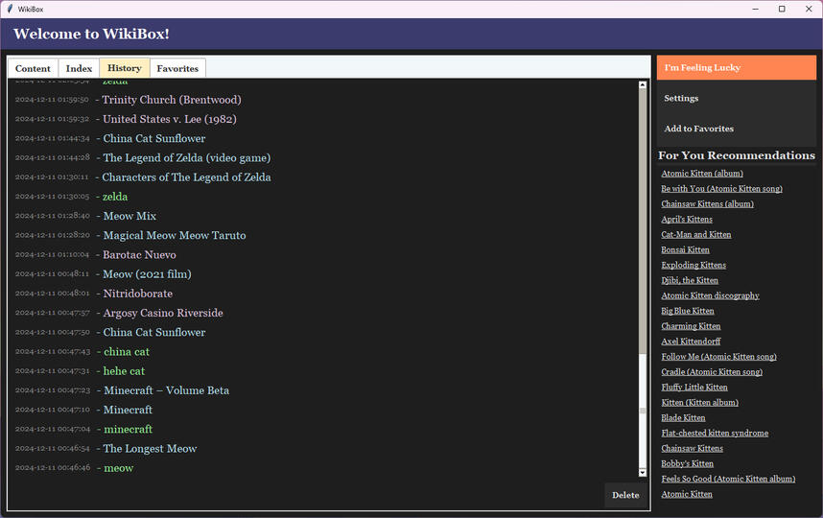Click the scrollbar up arrow in history list
The width and height of the screenshot is (823, 518).
[x=643, y=85]
